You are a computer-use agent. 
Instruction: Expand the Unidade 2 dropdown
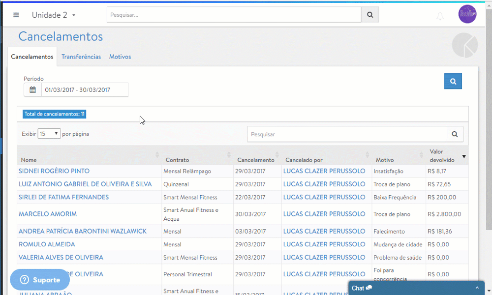click(54, 15)
